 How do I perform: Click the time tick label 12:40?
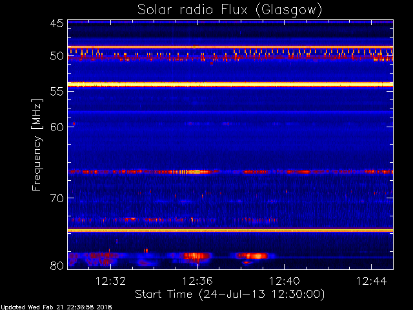coord(284,281)
